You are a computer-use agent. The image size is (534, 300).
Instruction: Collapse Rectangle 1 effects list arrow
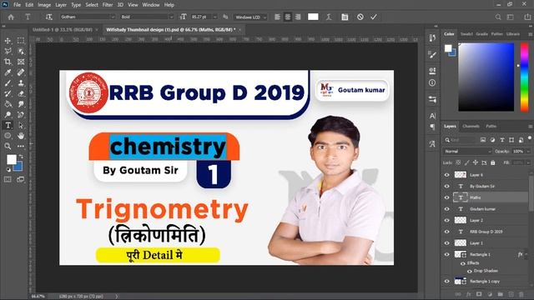(x=526, y=254)
